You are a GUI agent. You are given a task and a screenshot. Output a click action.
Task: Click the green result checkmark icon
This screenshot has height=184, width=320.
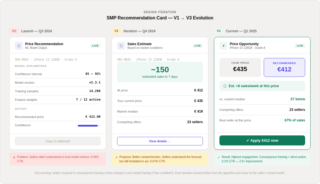[x=219, y=157]
